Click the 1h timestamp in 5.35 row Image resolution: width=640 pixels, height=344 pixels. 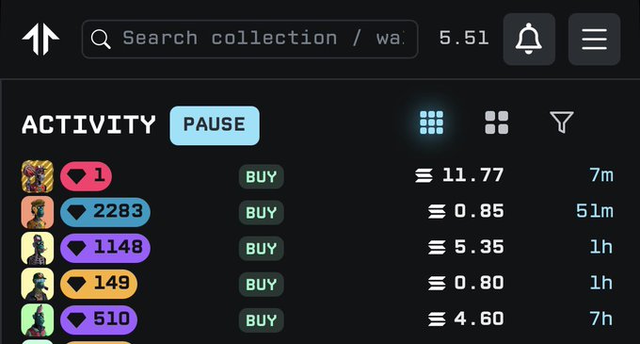click(601, 248)
